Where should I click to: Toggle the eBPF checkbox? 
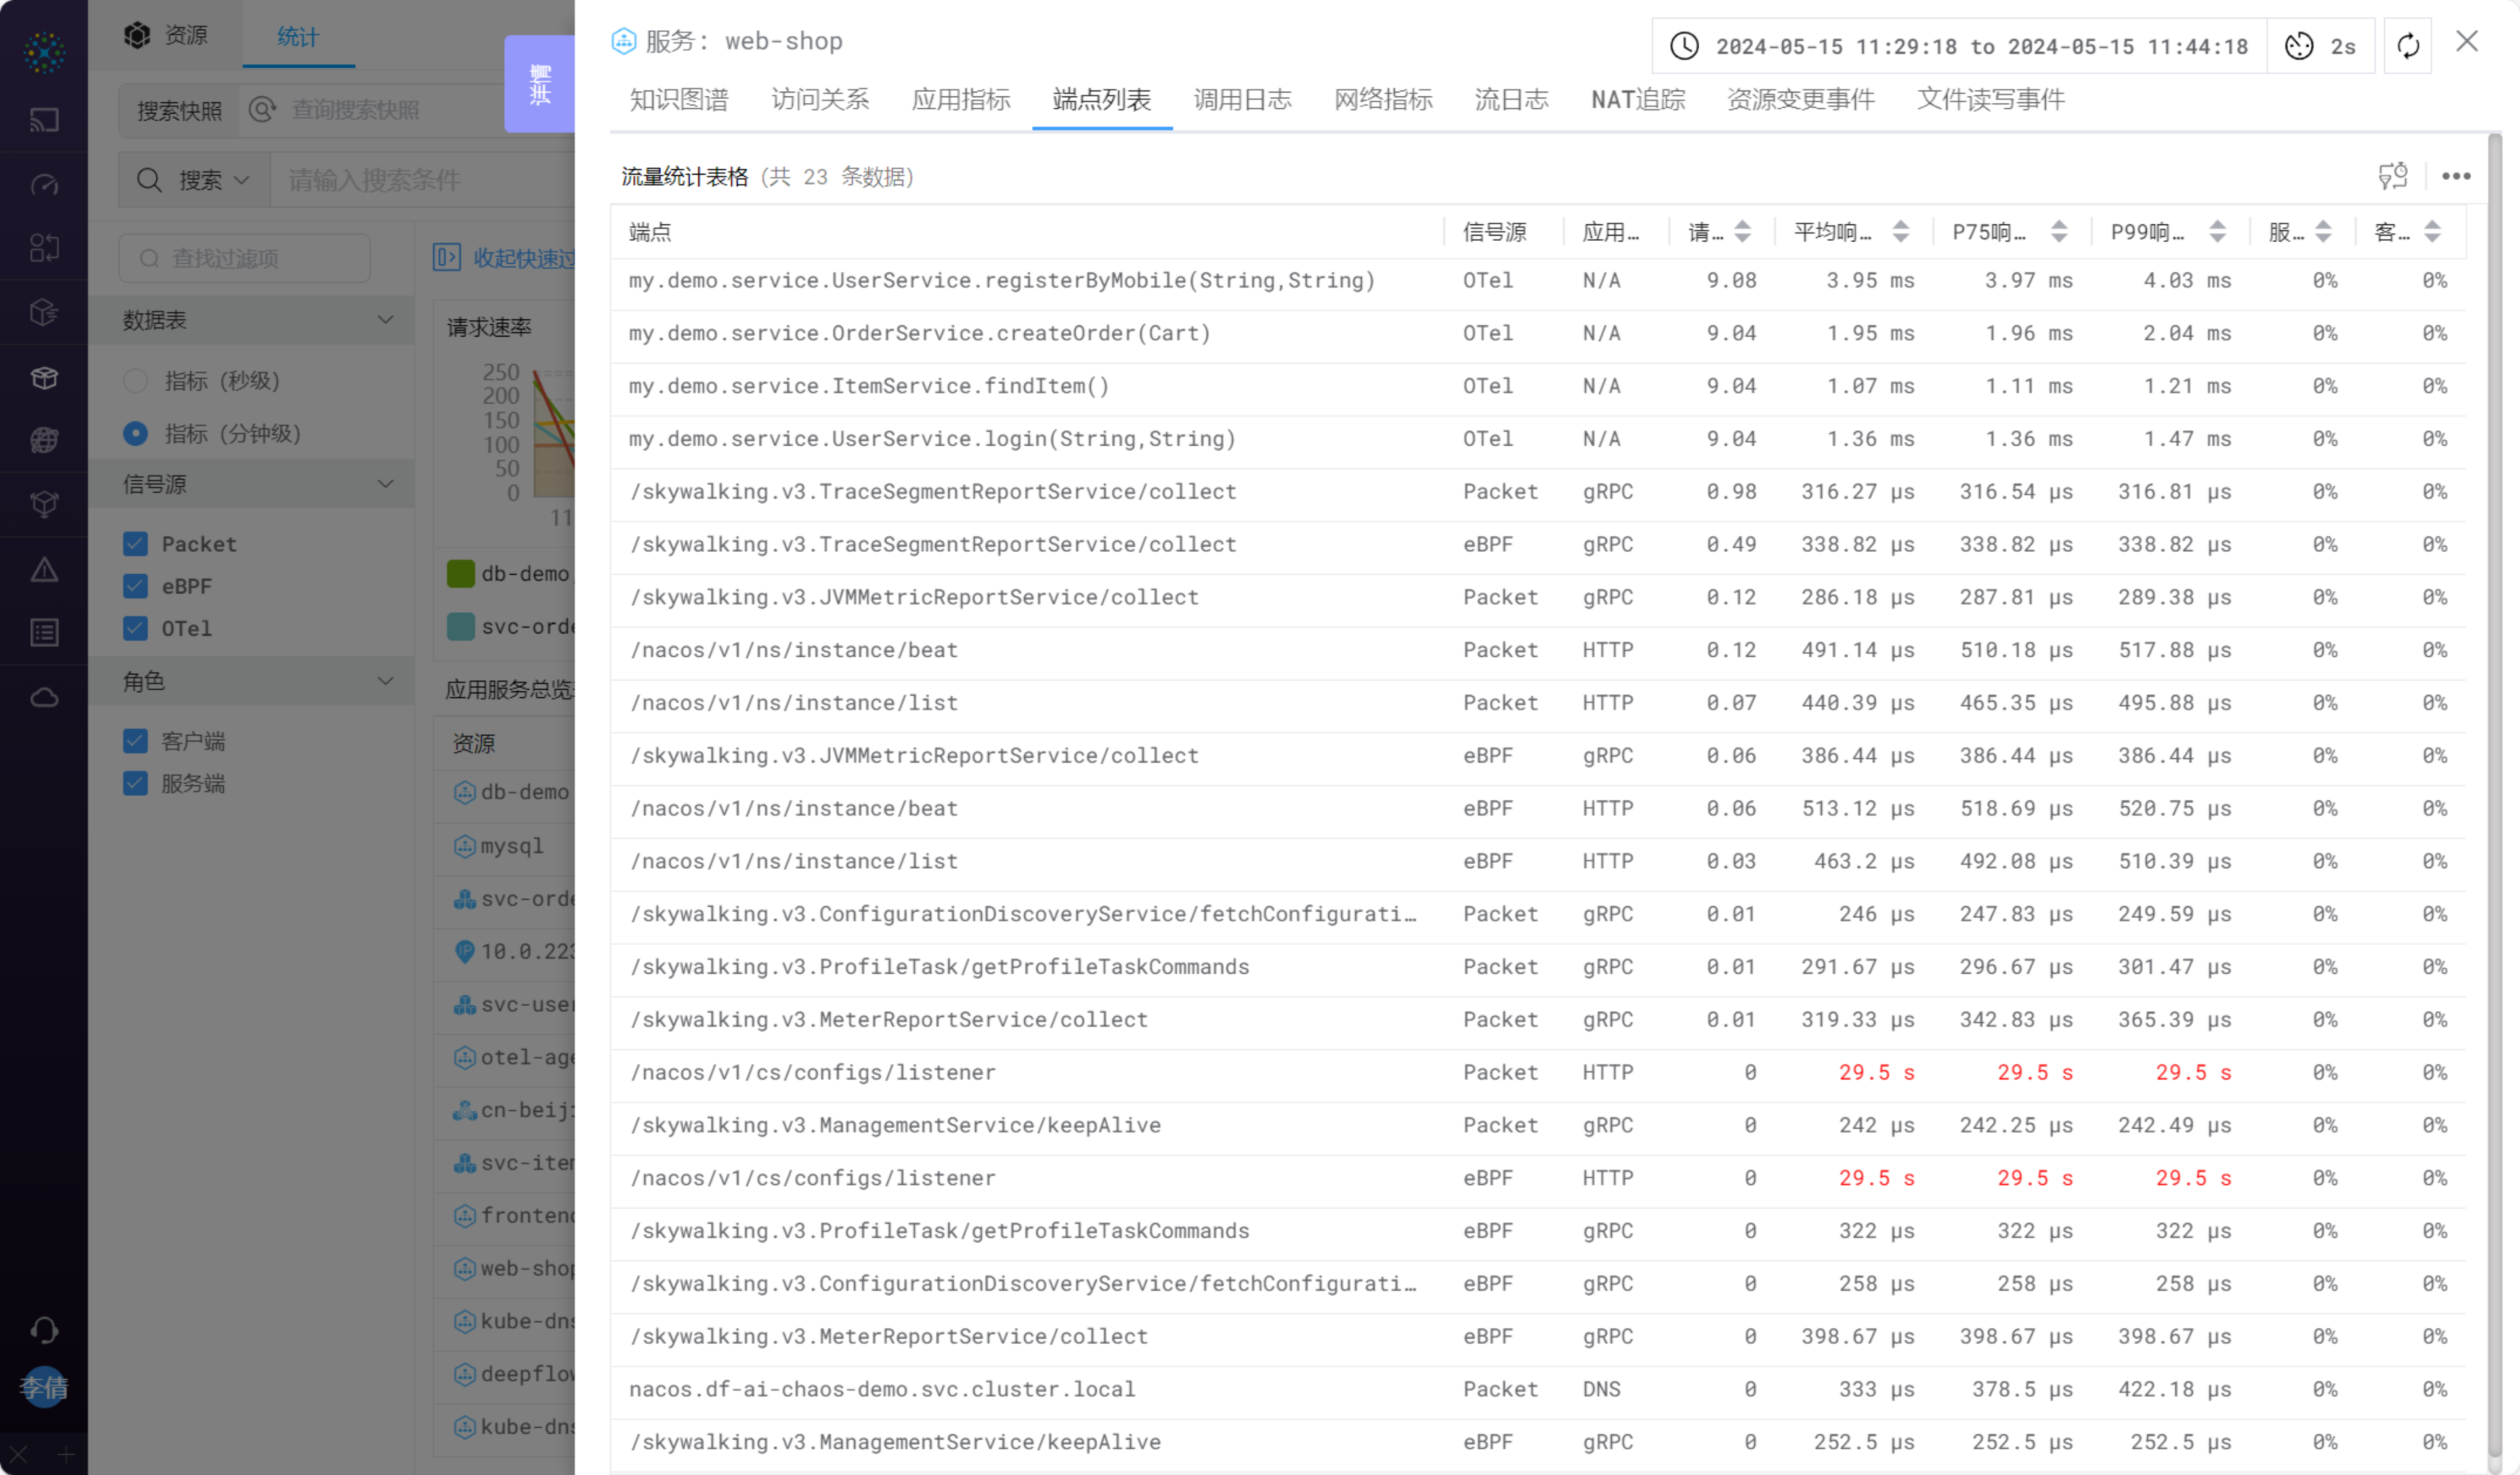click(135, 586)
